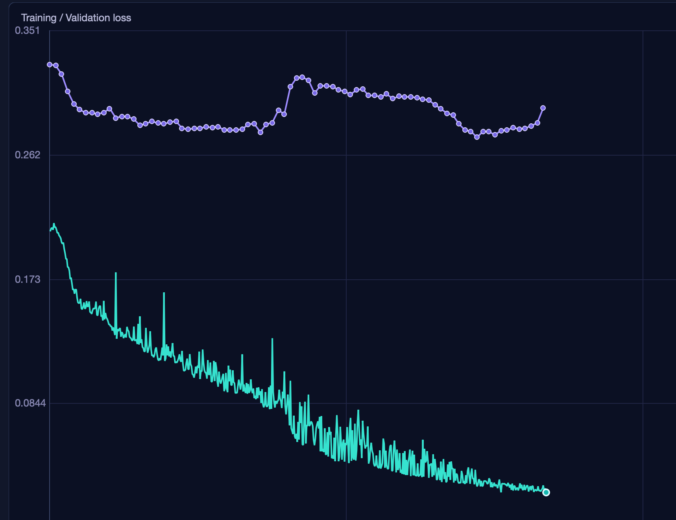Click the Training / Validation loss chart title
676x520 pixels.
click(x=76, y=18)
